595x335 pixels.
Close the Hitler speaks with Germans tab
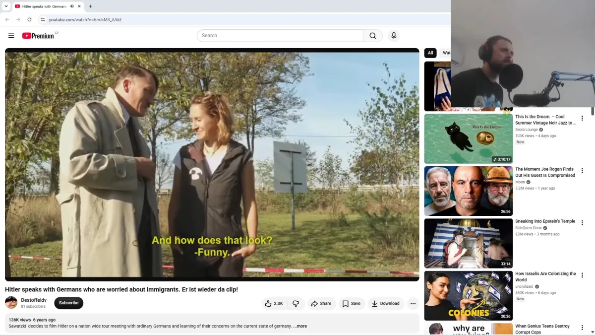pos(80,6)
